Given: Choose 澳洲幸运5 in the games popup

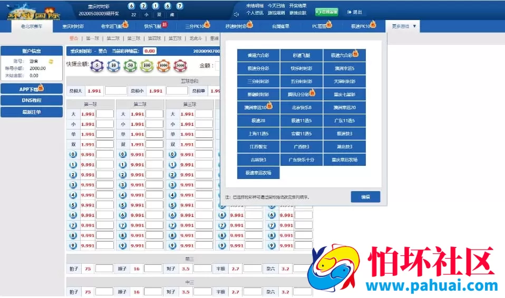Looking at the screenshot, I should (x=344, y=68).
